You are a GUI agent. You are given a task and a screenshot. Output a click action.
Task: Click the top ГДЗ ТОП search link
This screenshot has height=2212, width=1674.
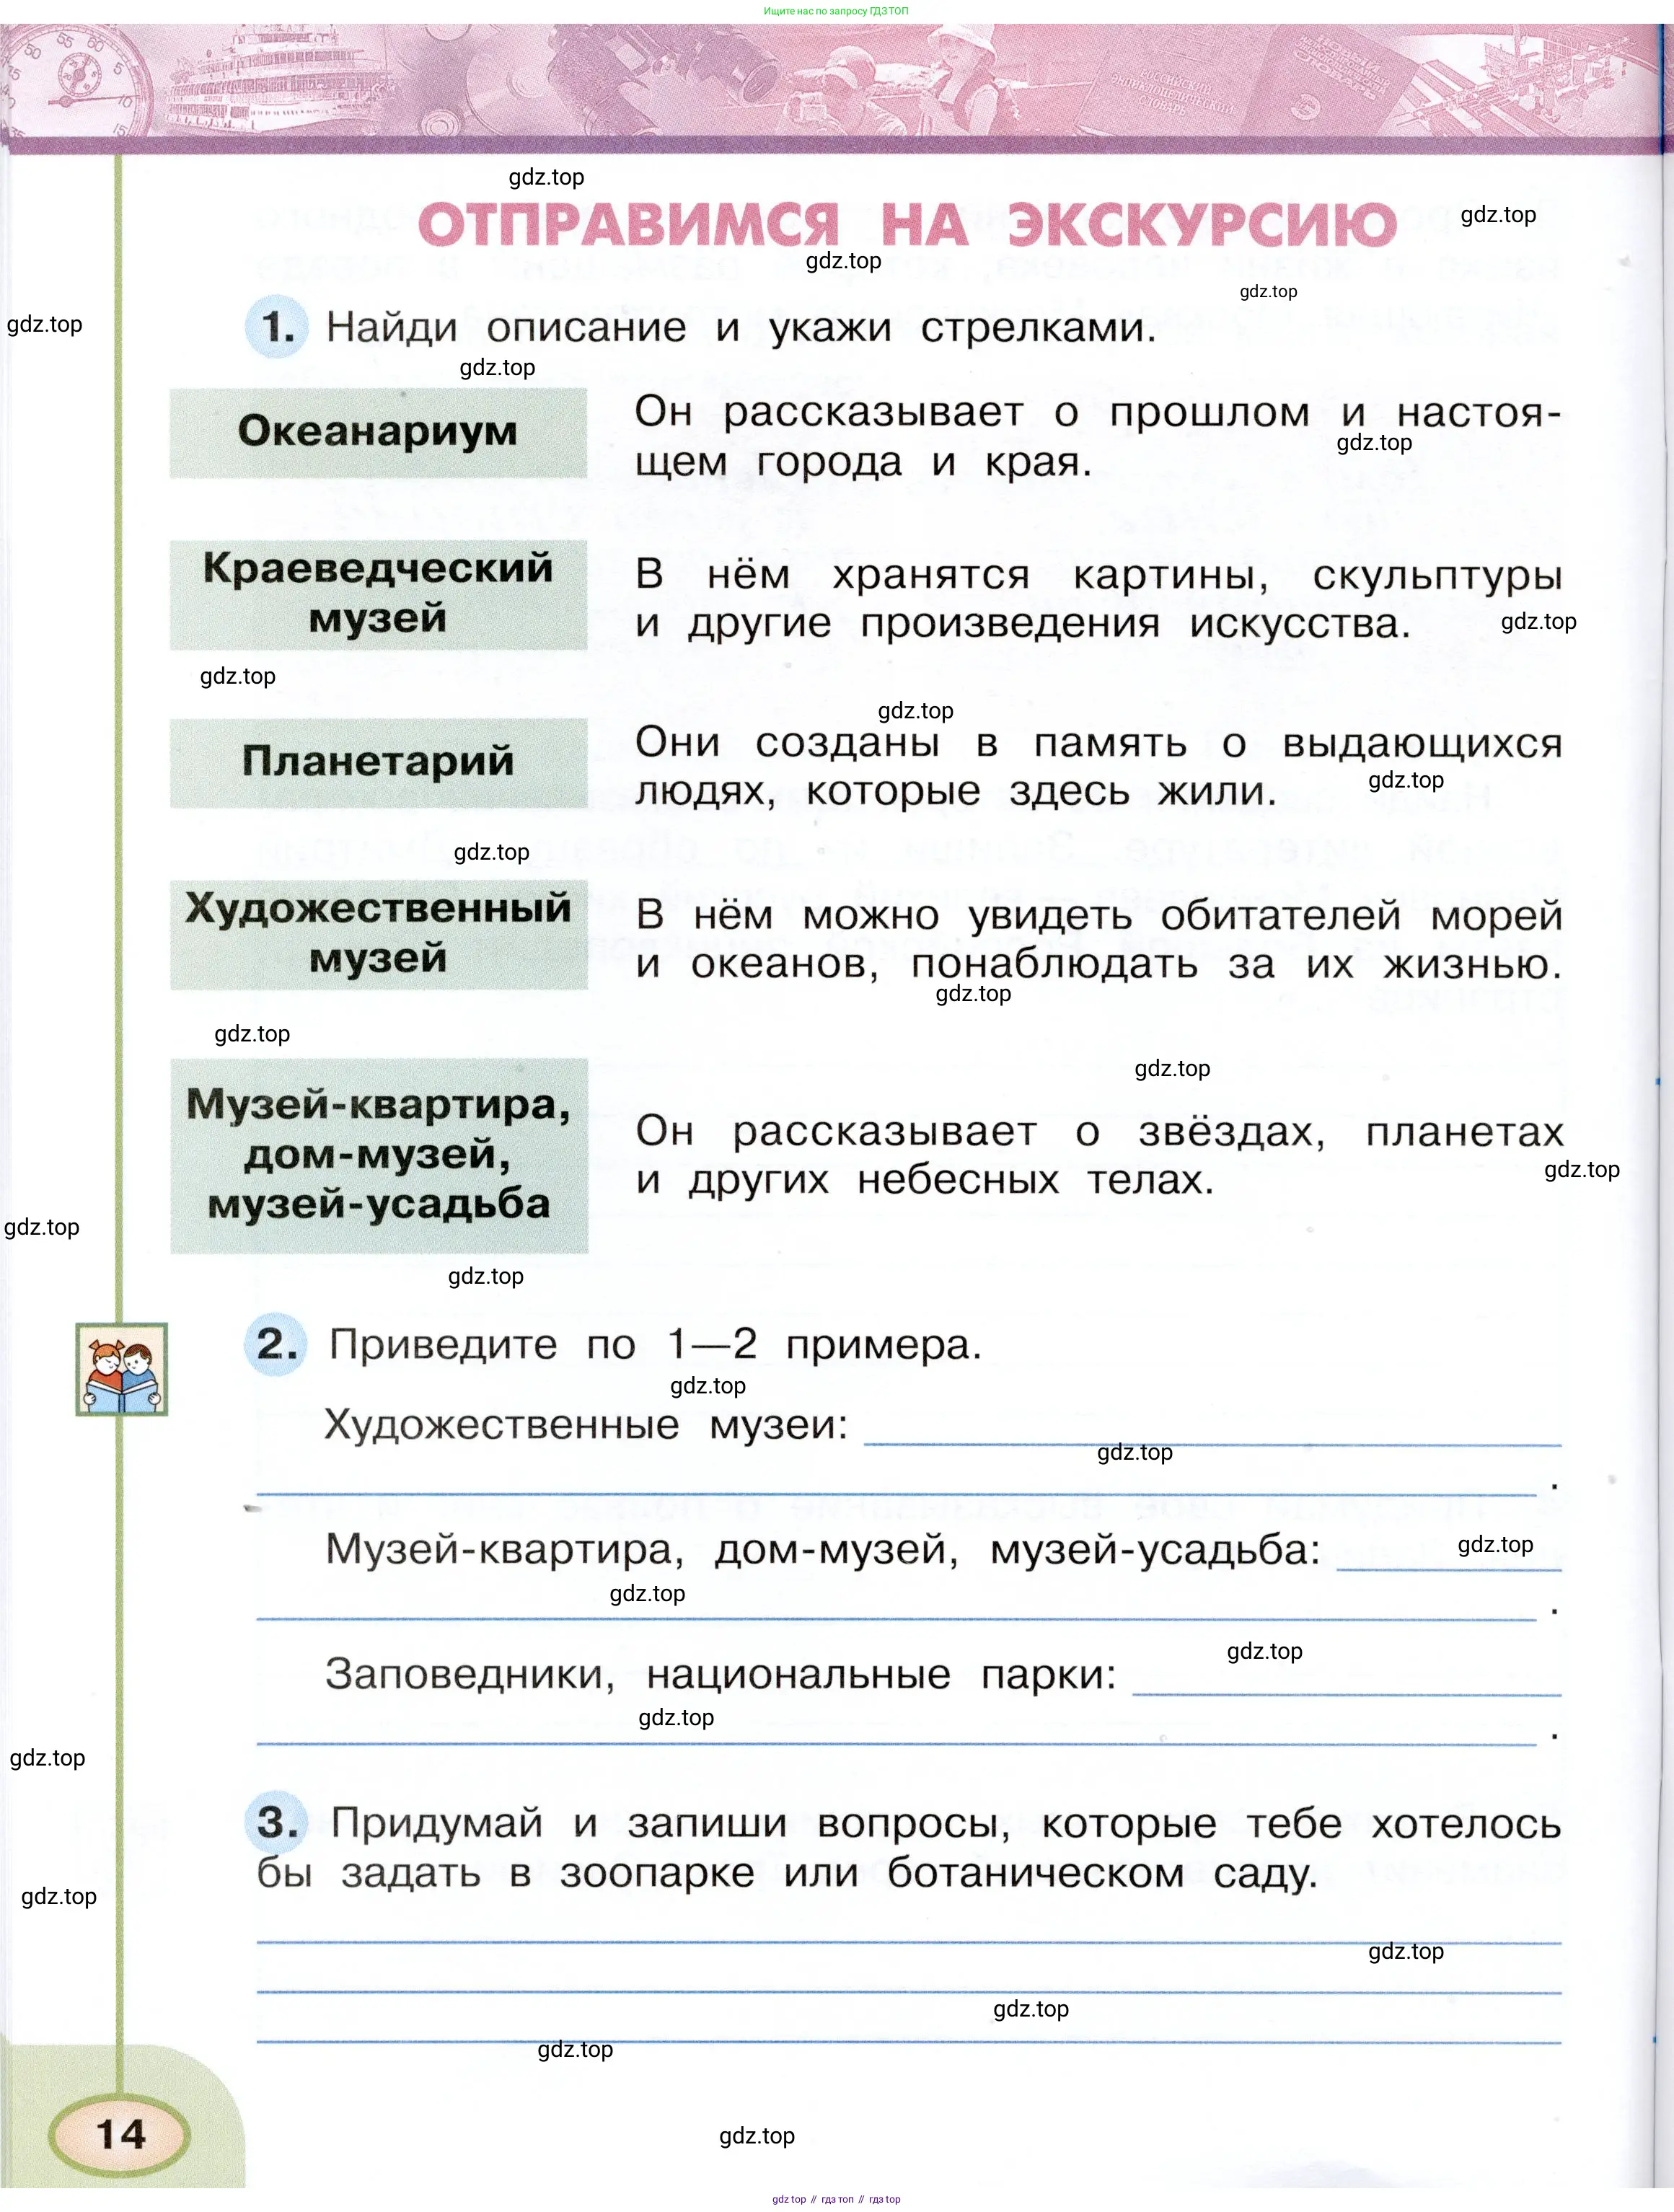(x=836, y=11)
